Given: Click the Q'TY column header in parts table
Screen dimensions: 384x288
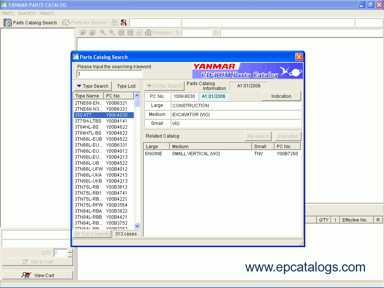Looking at the screenshot, I should [x=324, y=220].
